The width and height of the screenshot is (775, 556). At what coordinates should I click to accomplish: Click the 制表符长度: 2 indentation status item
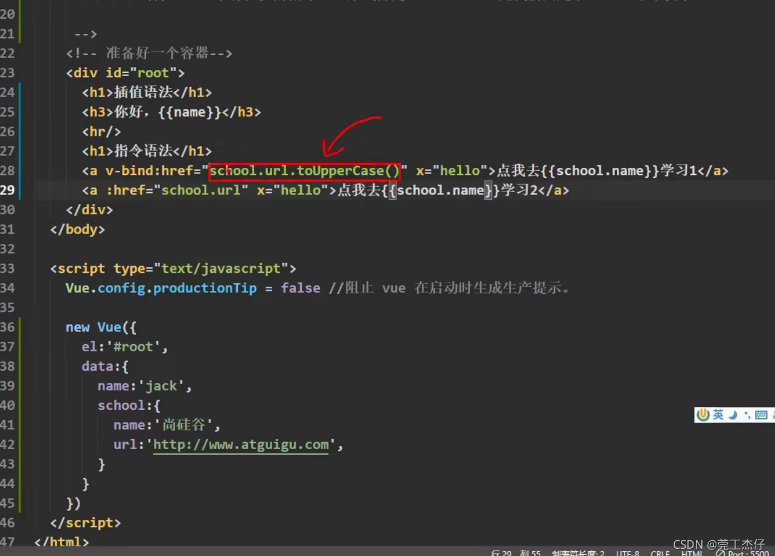(578, 552)
